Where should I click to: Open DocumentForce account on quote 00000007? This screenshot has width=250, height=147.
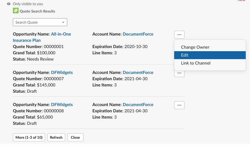(138, 73)
